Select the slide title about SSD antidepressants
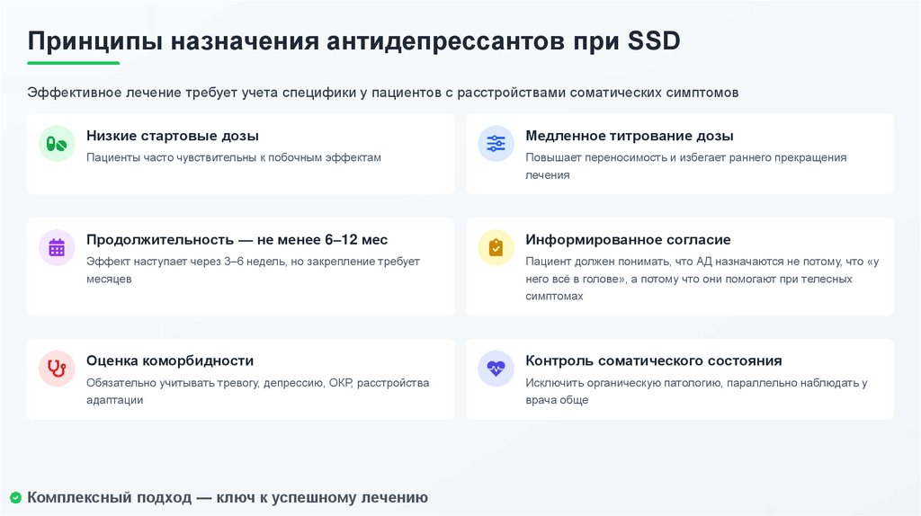This screenshot has width=921, height=516. (x=353, y=41)
